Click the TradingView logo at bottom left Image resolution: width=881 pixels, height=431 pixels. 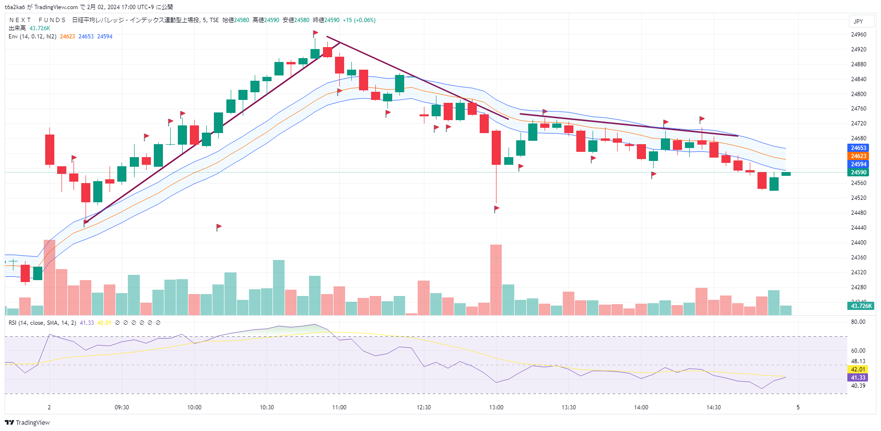pos(27,422)
